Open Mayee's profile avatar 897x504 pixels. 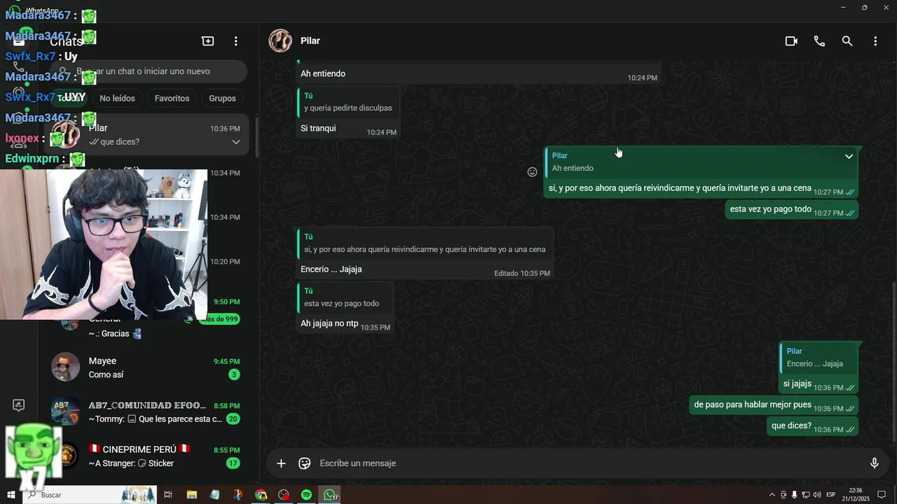pyautogui.click(x=65, y=367)
